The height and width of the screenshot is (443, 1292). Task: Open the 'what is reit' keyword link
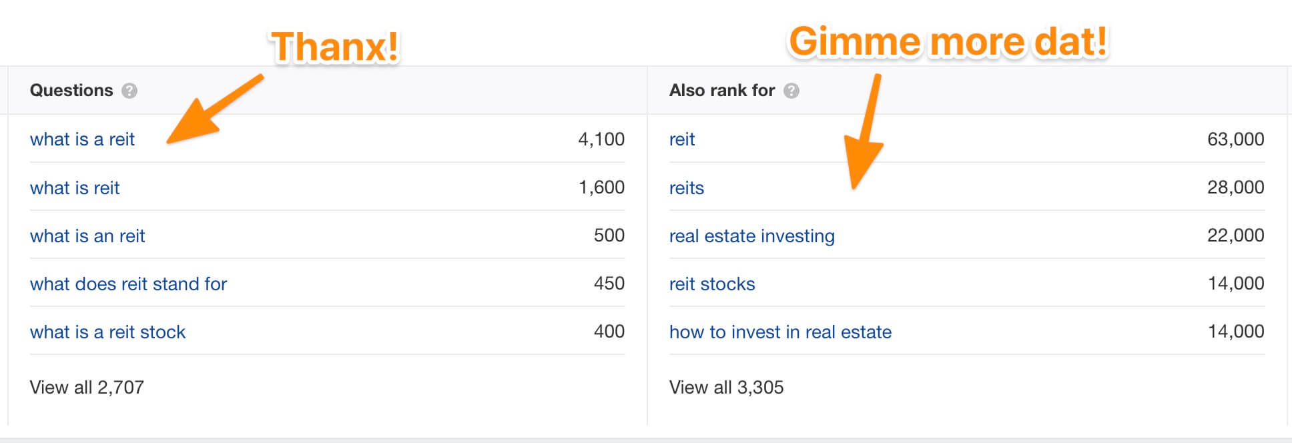(75, 188)
